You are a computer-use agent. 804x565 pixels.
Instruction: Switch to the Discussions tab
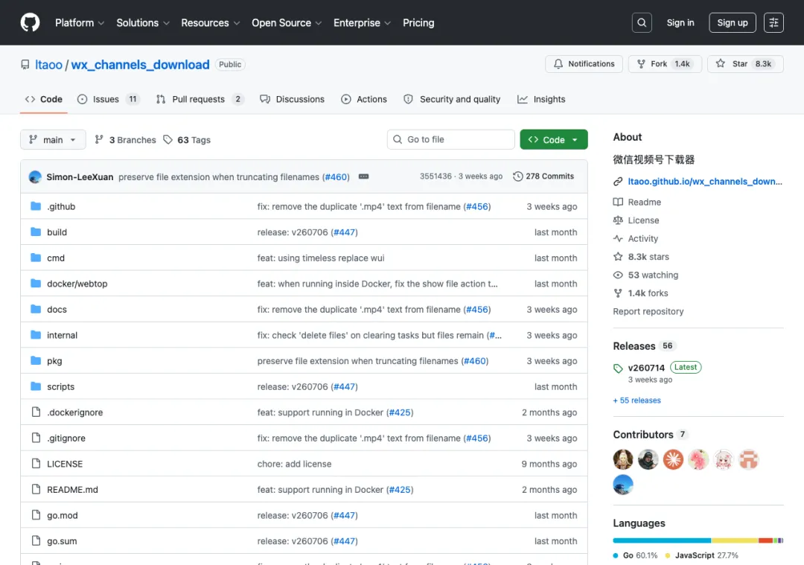(293, 99)
